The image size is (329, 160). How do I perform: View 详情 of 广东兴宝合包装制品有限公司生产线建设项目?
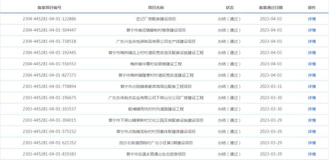point(312,41)
